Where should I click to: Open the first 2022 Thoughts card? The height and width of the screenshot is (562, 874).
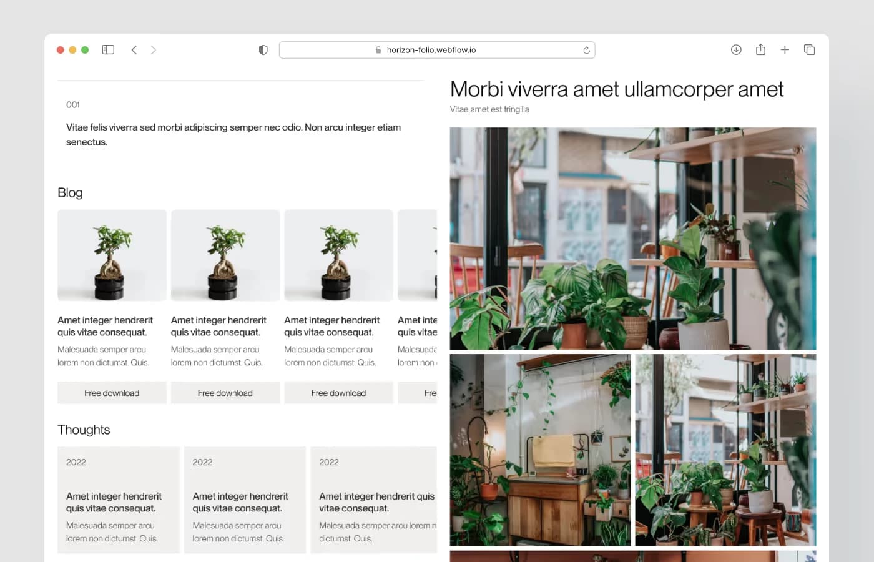pyautogui.click(x=119, y=500)
